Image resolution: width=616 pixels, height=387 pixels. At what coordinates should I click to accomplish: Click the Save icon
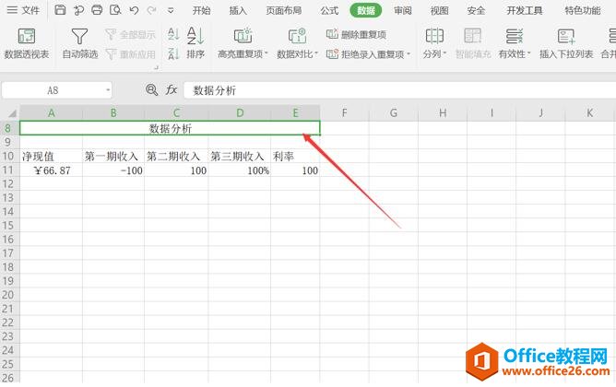60,10
